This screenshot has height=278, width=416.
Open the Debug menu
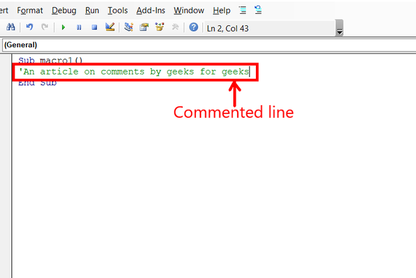pos(64,11)
